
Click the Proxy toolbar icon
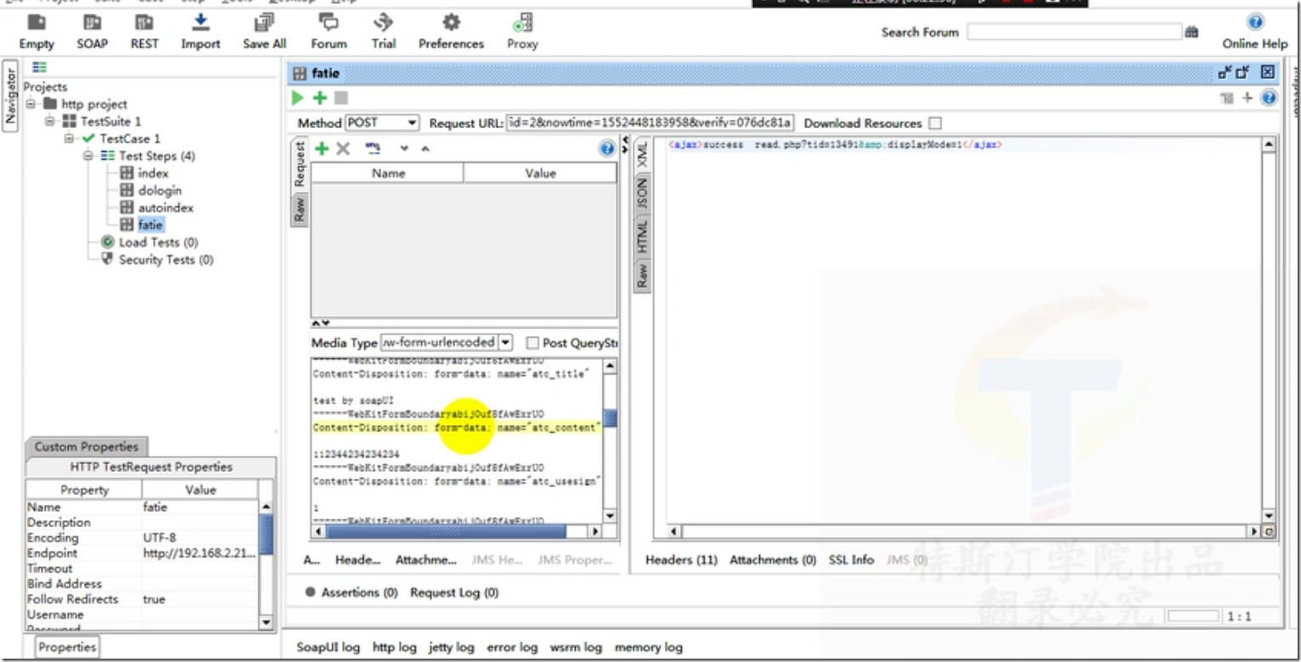522,32
